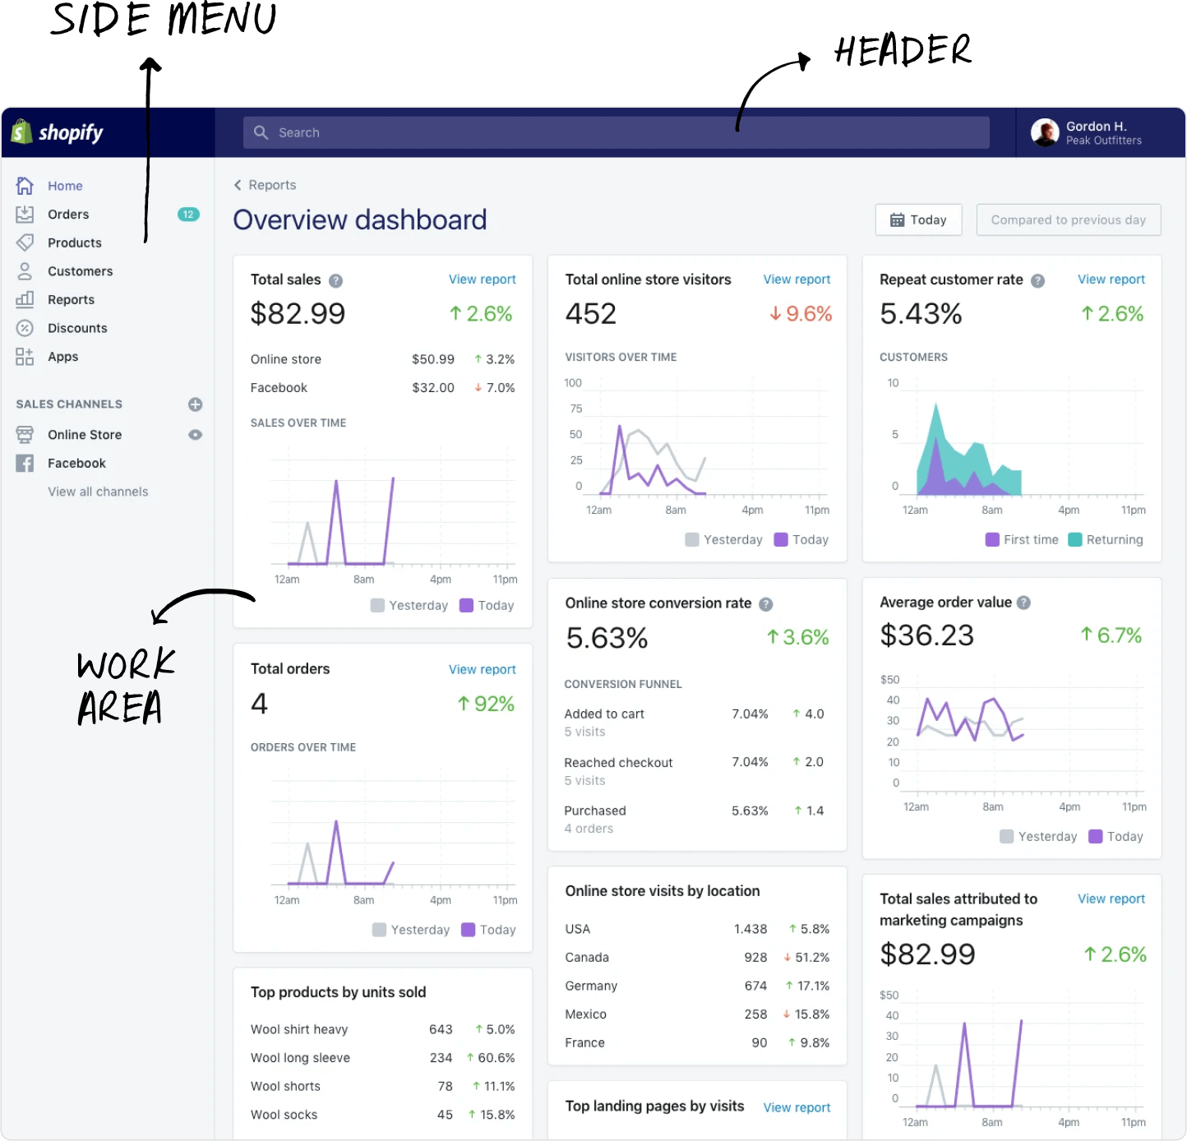This screenshot has height=1141, width=1187.
Task: Click Today swatch in Sales over time legend
Action: coord(466,606)
